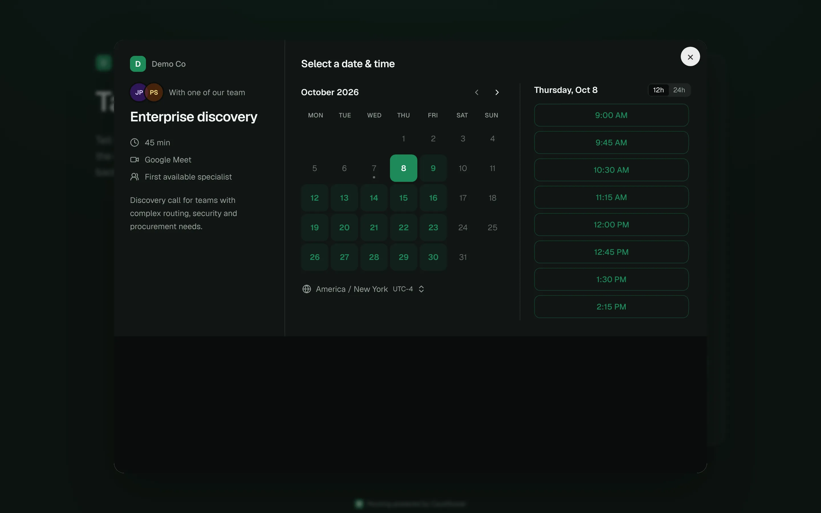Click the Demo Co logo badge
821x513 pixels.
pyautogui.click(x=138, y=64)
